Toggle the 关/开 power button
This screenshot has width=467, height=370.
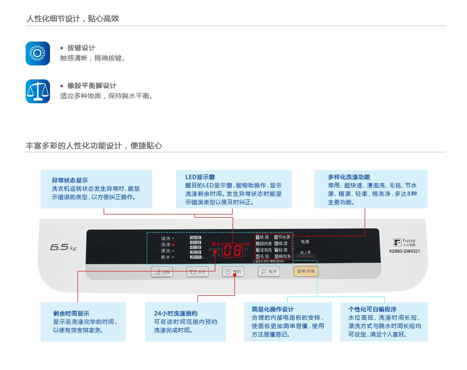(305, 252)
